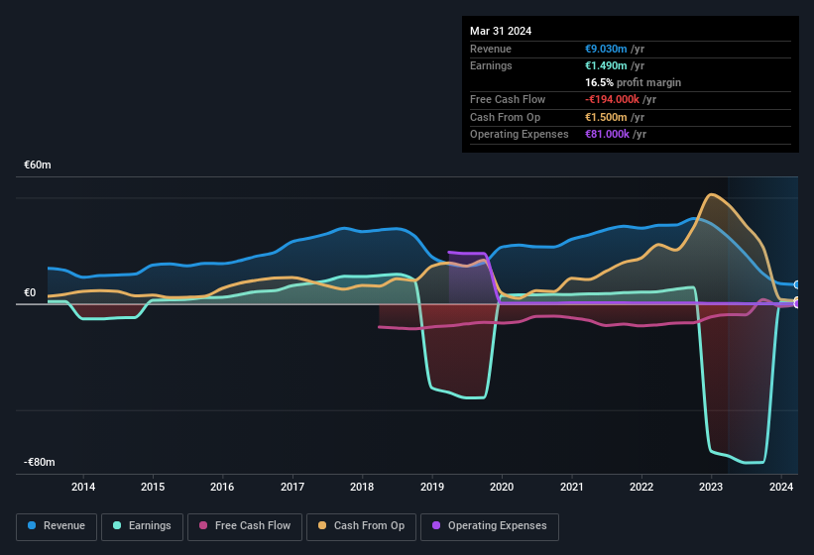Click the 2019 label on the x-axis

click(432, 487)
